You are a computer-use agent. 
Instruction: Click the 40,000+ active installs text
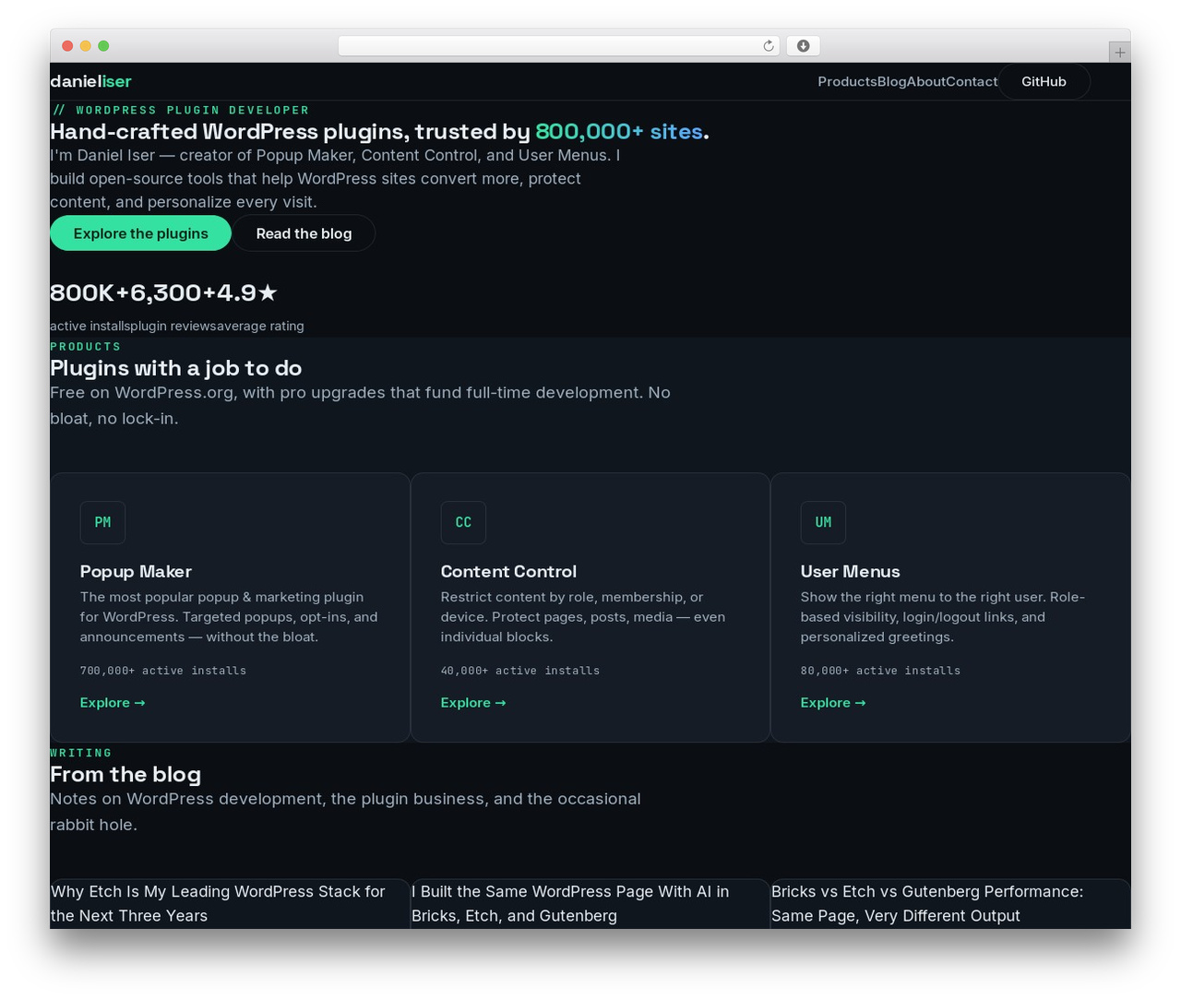point(520,671)
